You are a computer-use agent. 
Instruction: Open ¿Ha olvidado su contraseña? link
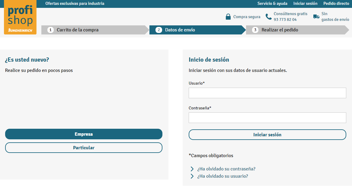click(226, 169)
